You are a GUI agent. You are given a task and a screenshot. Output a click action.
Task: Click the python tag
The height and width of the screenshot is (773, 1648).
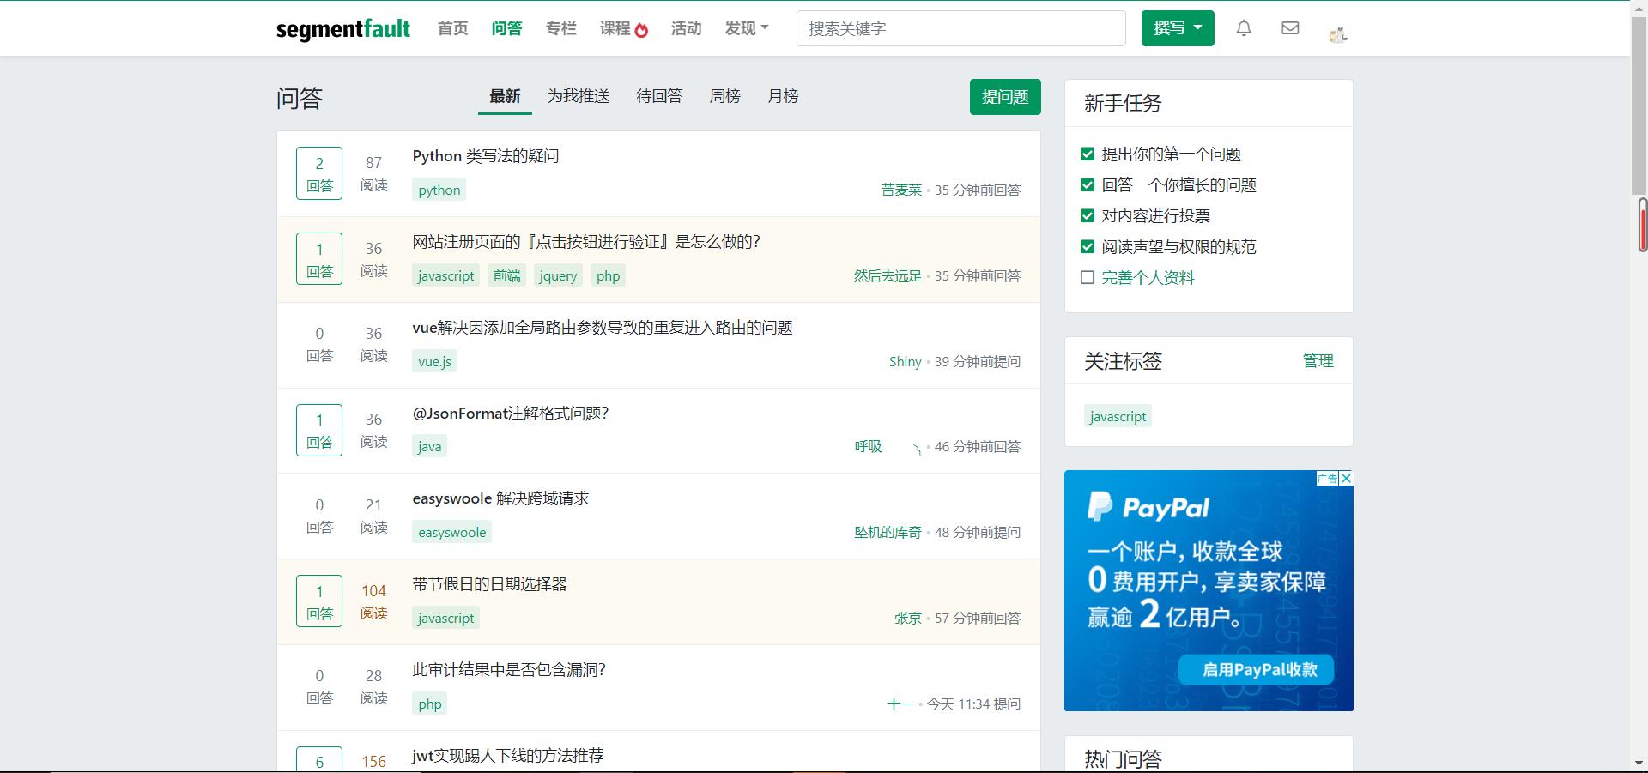[x=439, y=190]
